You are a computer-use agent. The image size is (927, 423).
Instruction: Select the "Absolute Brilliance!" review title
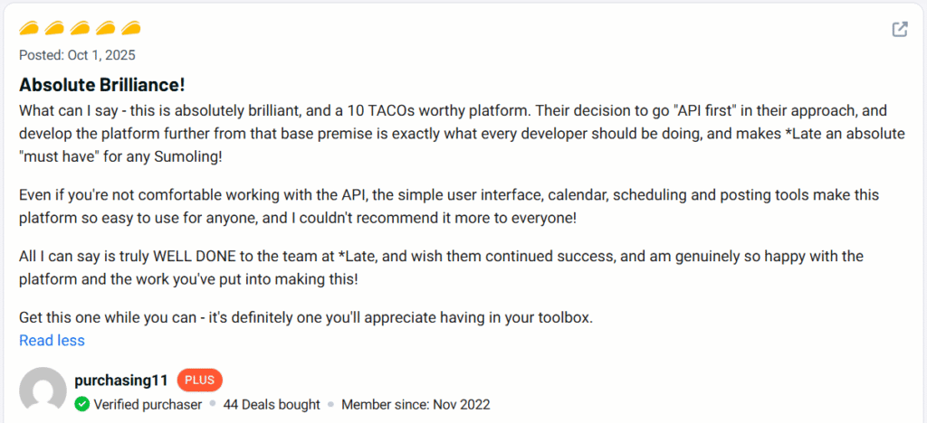pyautogui.click(x=102, y=86)
